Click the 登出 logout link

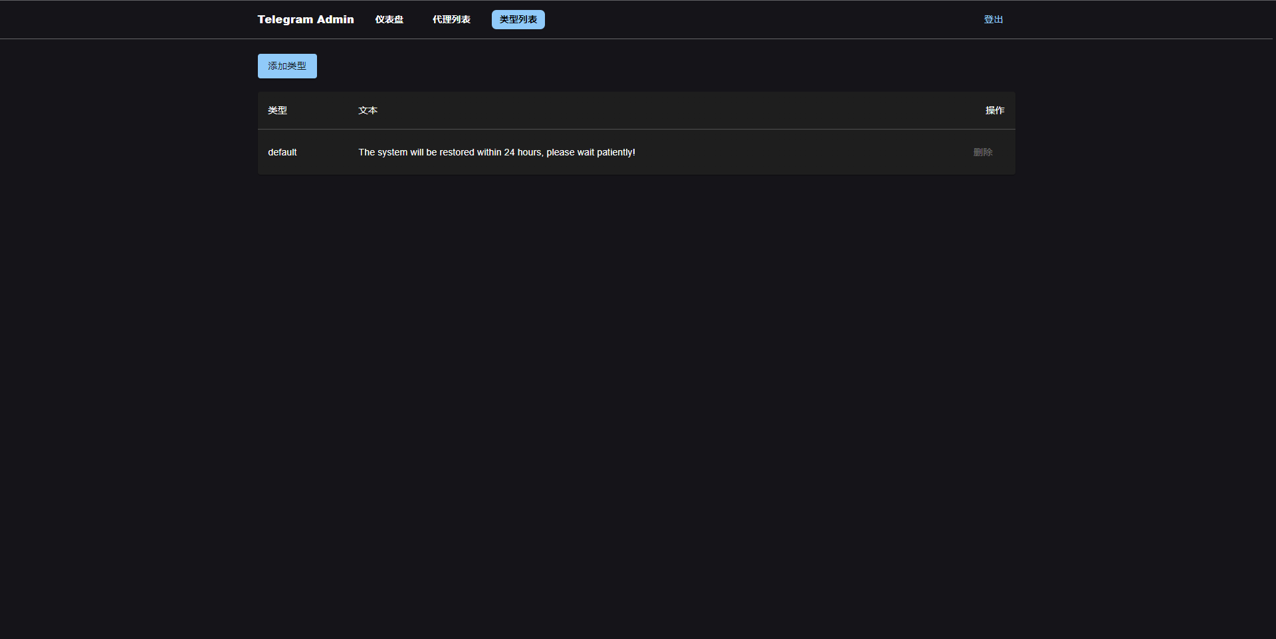pyautogui.click(x=993, y=19)
